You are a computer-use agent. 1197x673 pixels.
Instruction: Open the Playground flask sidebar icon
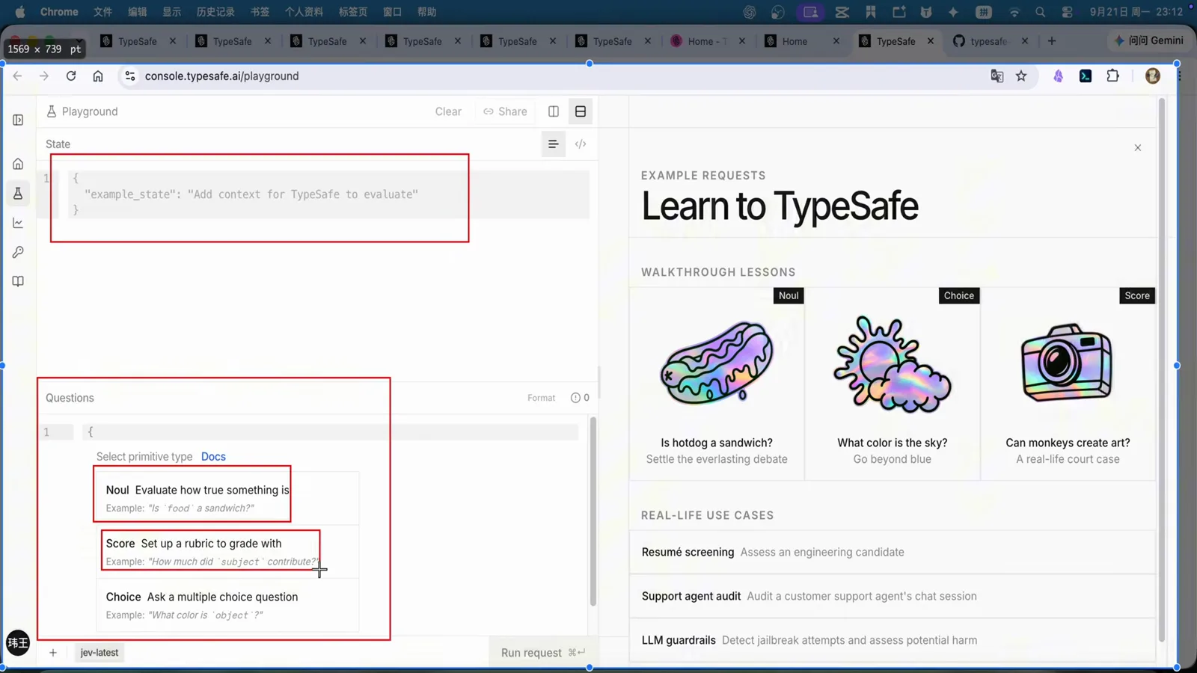tap(18, 194)
